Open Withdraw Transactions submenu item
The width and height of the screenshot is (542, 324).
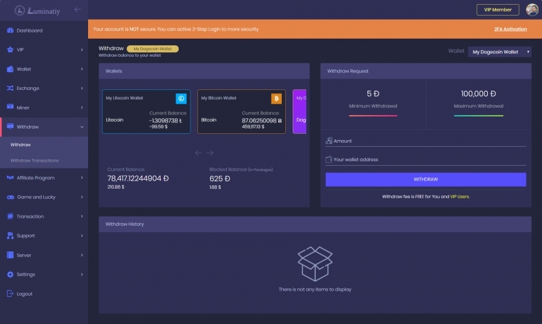(x=34, y=160)
